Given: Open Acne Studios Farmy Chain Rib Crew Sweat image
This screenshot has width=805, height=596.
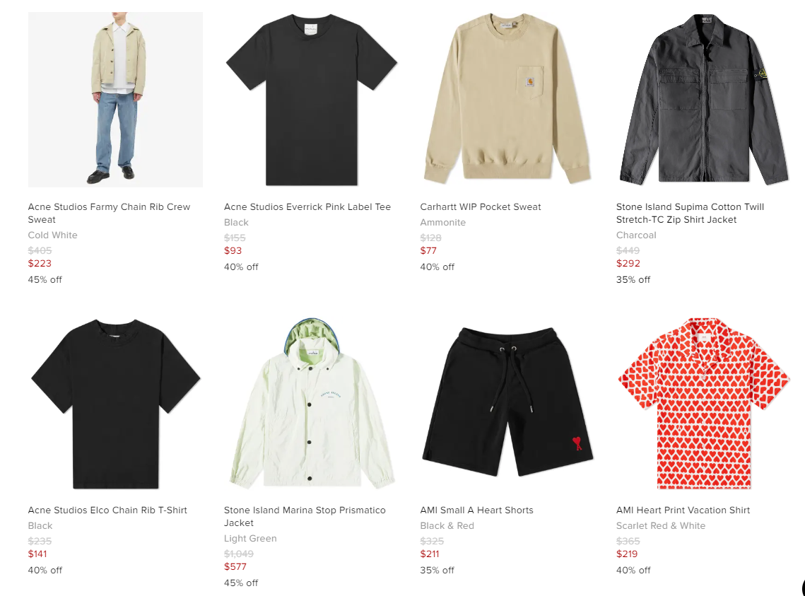Looking at the screenshot, I should (115, 100).
